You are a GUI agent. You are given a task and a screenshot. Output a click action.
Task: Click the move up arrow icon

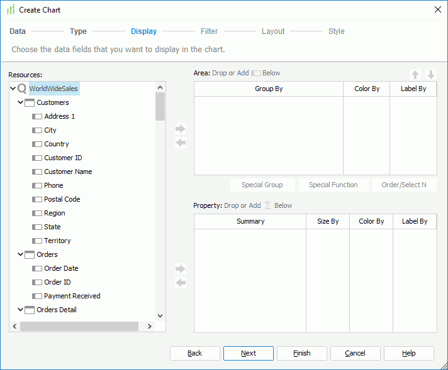(415, 75)
